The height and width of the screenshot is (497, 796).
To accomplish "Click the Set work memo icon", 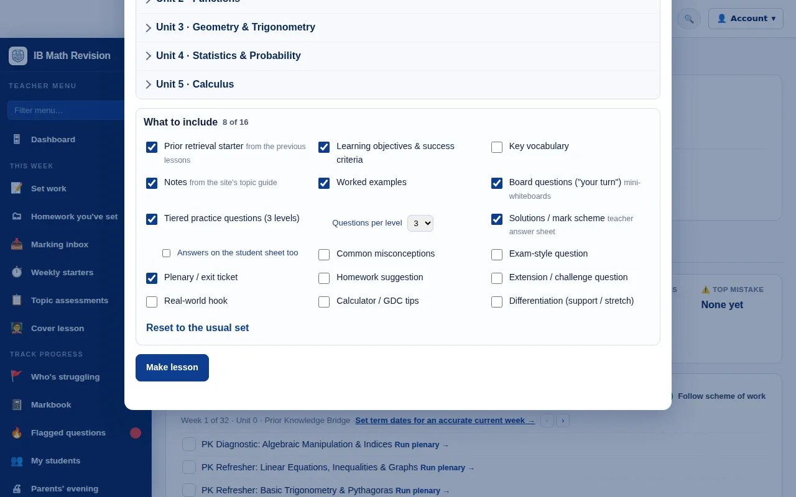I will (x=17, y=188).
